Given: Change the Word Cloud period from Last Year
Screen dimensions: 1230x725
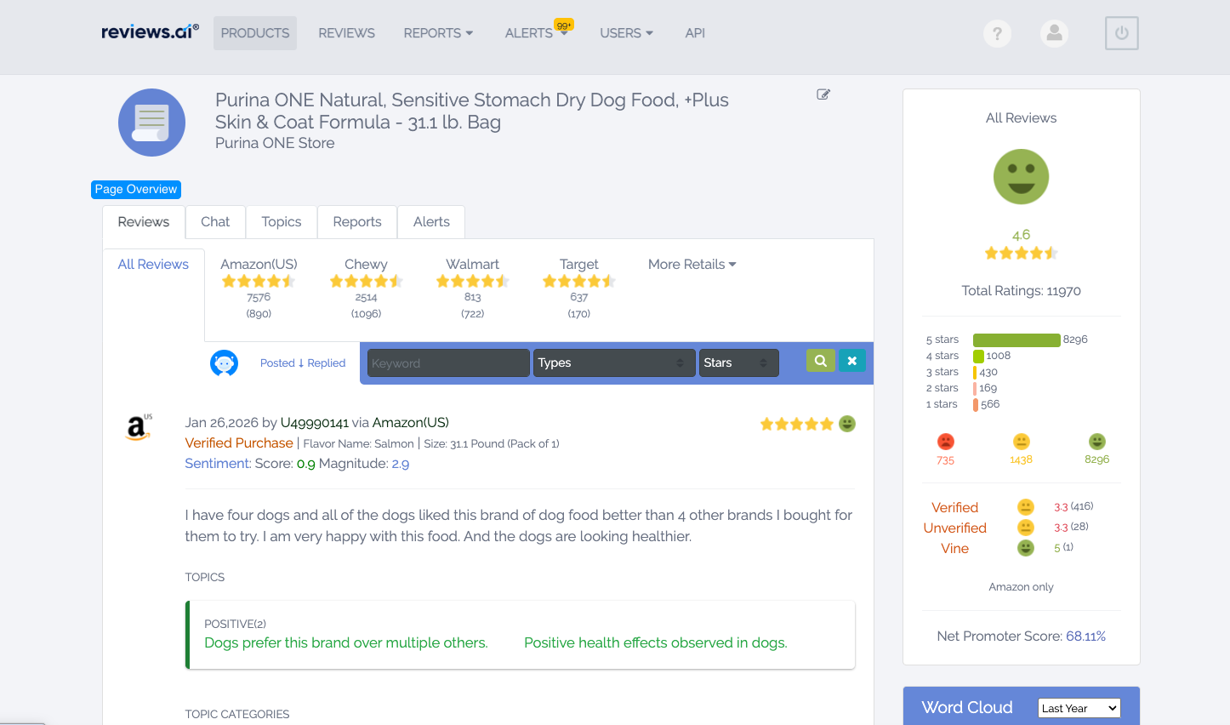Looking at the screenshot, I should 1079,708.
